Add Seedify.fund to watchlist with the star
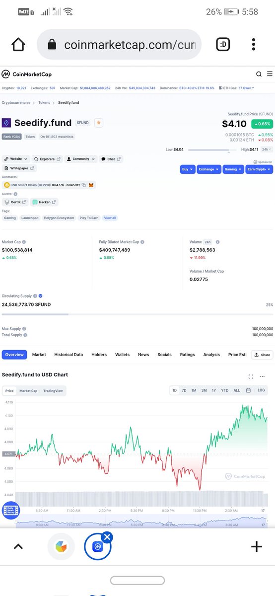Image resolution: width=275 pixels, height=596 pixels. [99, 122]
